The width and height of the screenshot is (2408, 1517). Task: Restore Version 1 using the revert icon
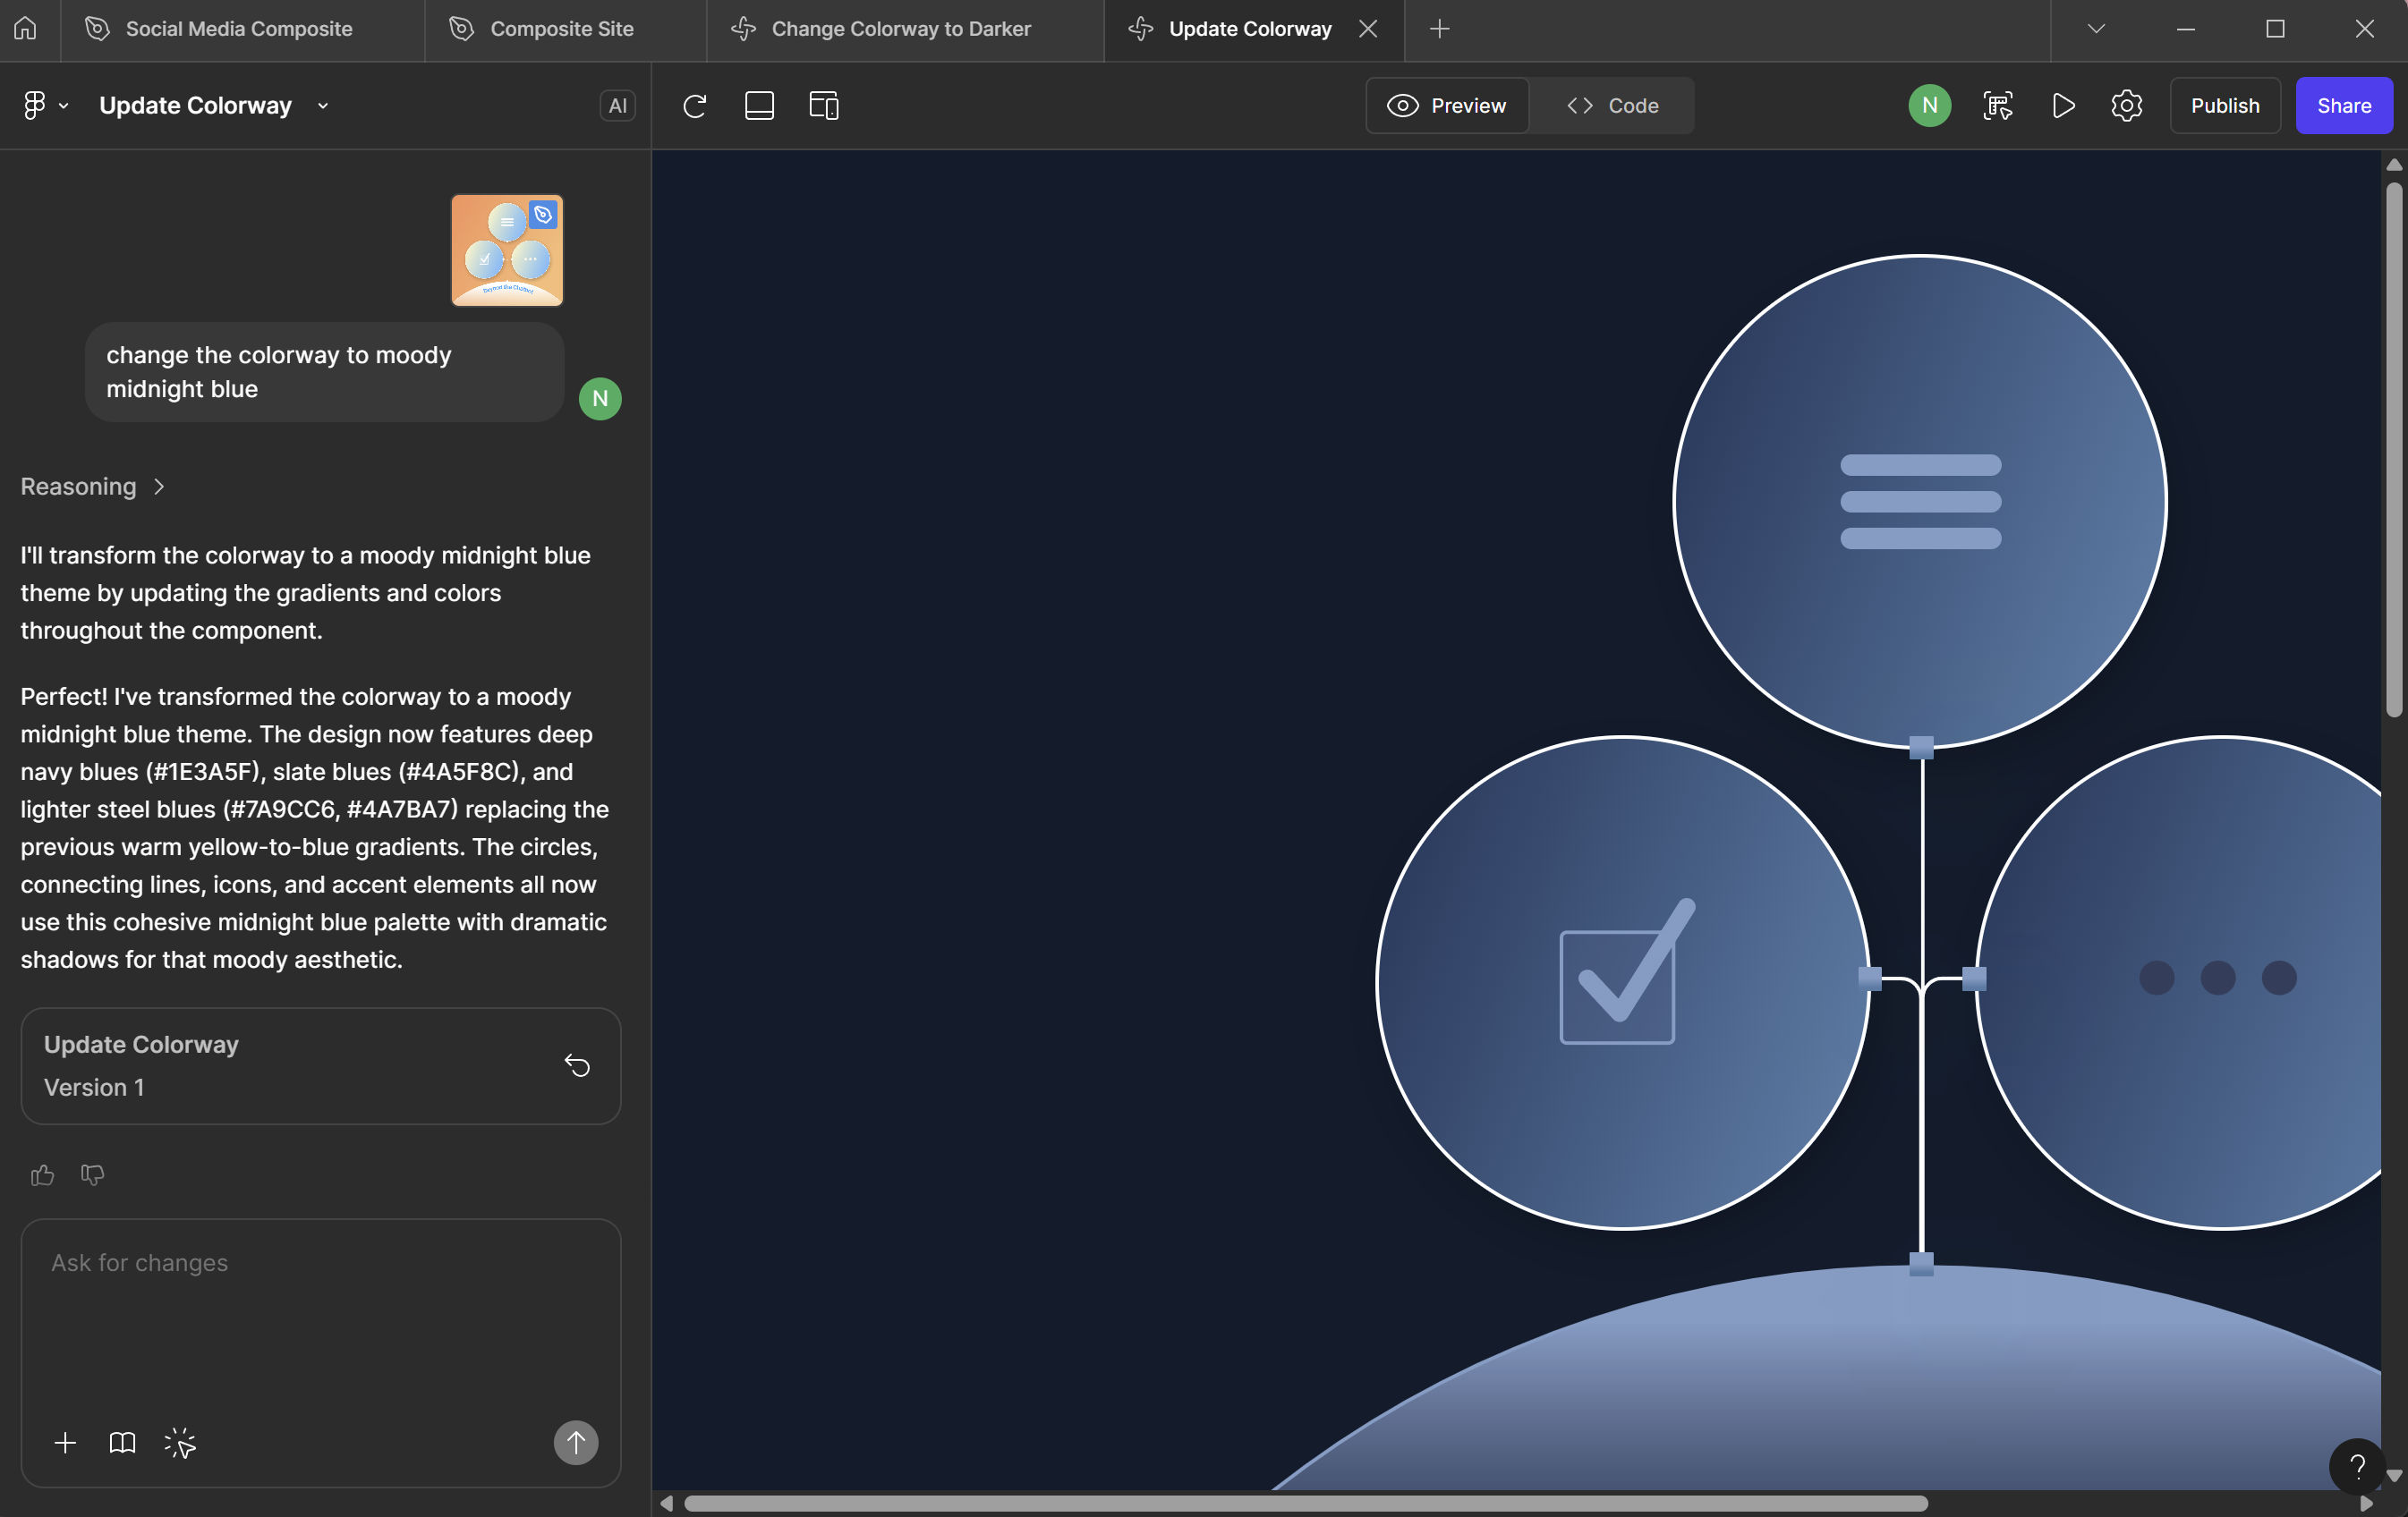(x=577, y=1065)
